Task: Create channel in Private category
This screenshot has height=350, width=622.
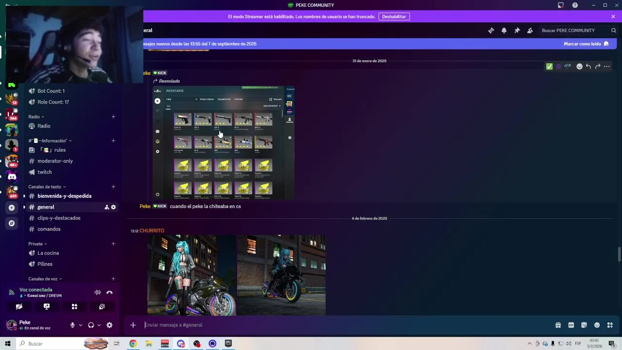Action: coord(113,244)
